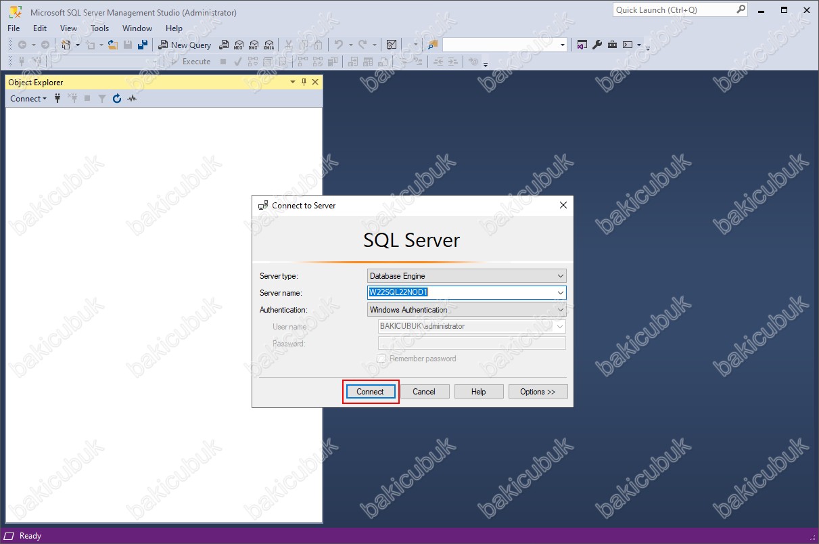The height and width of the screenshot is (544, 819).
Task: Click the Connect Object Explorer plug icon
Action: click(x=57, y=99)
